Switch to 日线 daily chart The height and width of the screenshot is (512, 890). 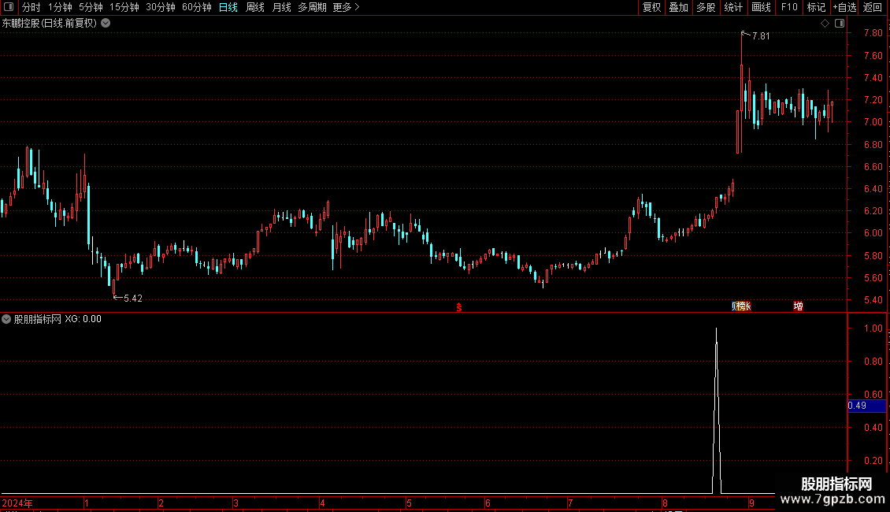click(228, 7)
